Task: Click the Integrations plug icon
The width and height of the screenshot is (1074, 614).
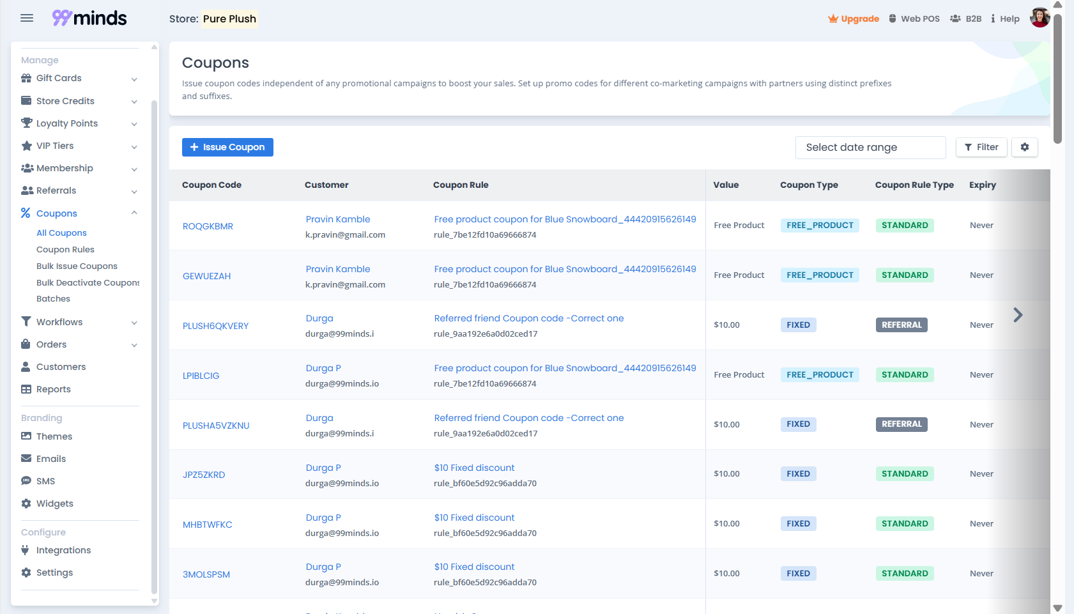Action: coord(26,550)
